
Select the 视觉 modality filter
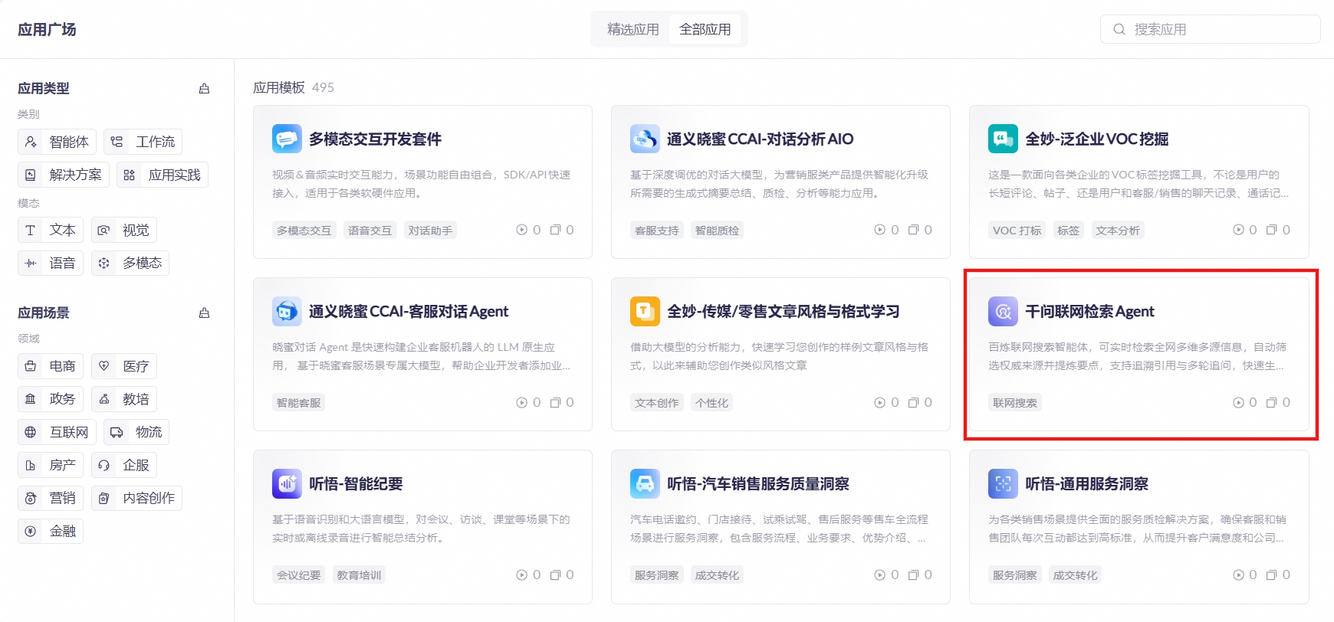click(x=124, y=230)
